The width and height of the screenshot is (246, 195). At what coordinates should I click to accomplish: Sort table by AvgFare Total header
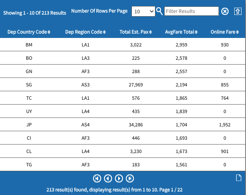182,32
